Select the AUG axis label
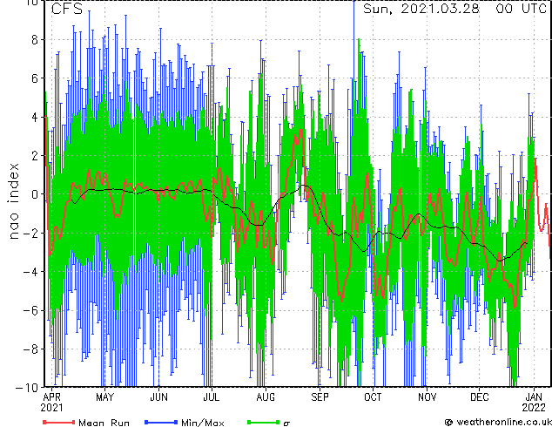 [266, 397]
